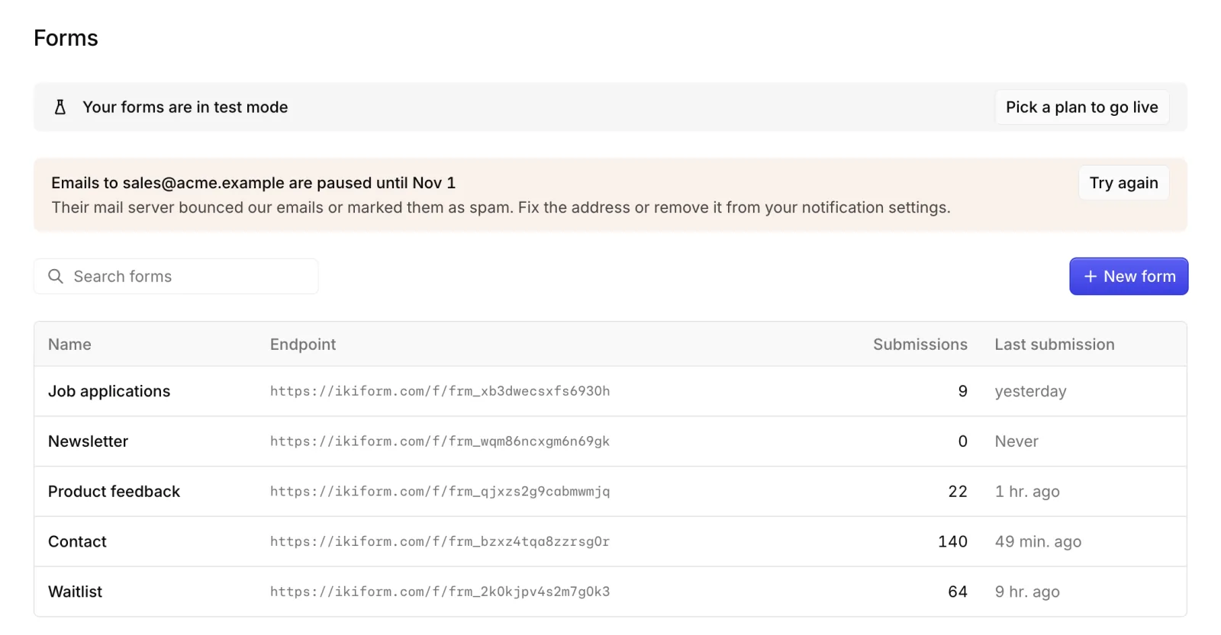Click the Submissions column header
The height and width of the screenshot is (635, 1221).
(920, 345)
